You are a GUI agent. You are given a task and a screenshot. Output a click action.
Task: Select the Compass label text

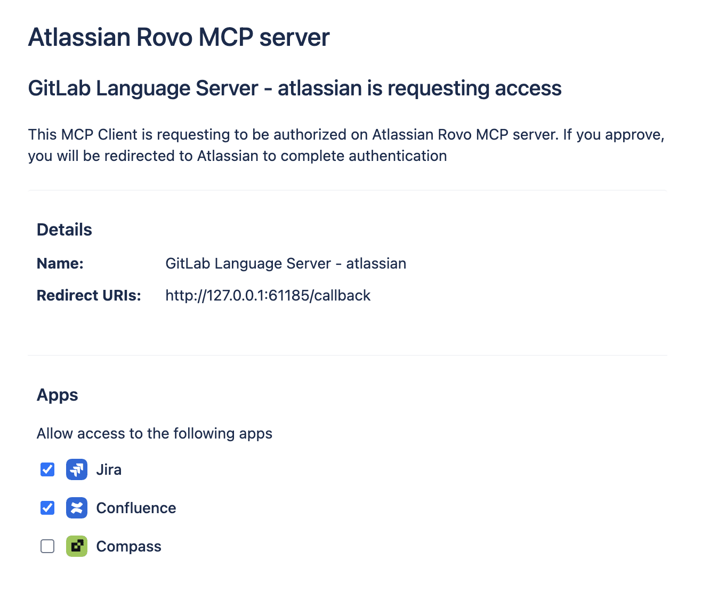(x=128, y=546)
